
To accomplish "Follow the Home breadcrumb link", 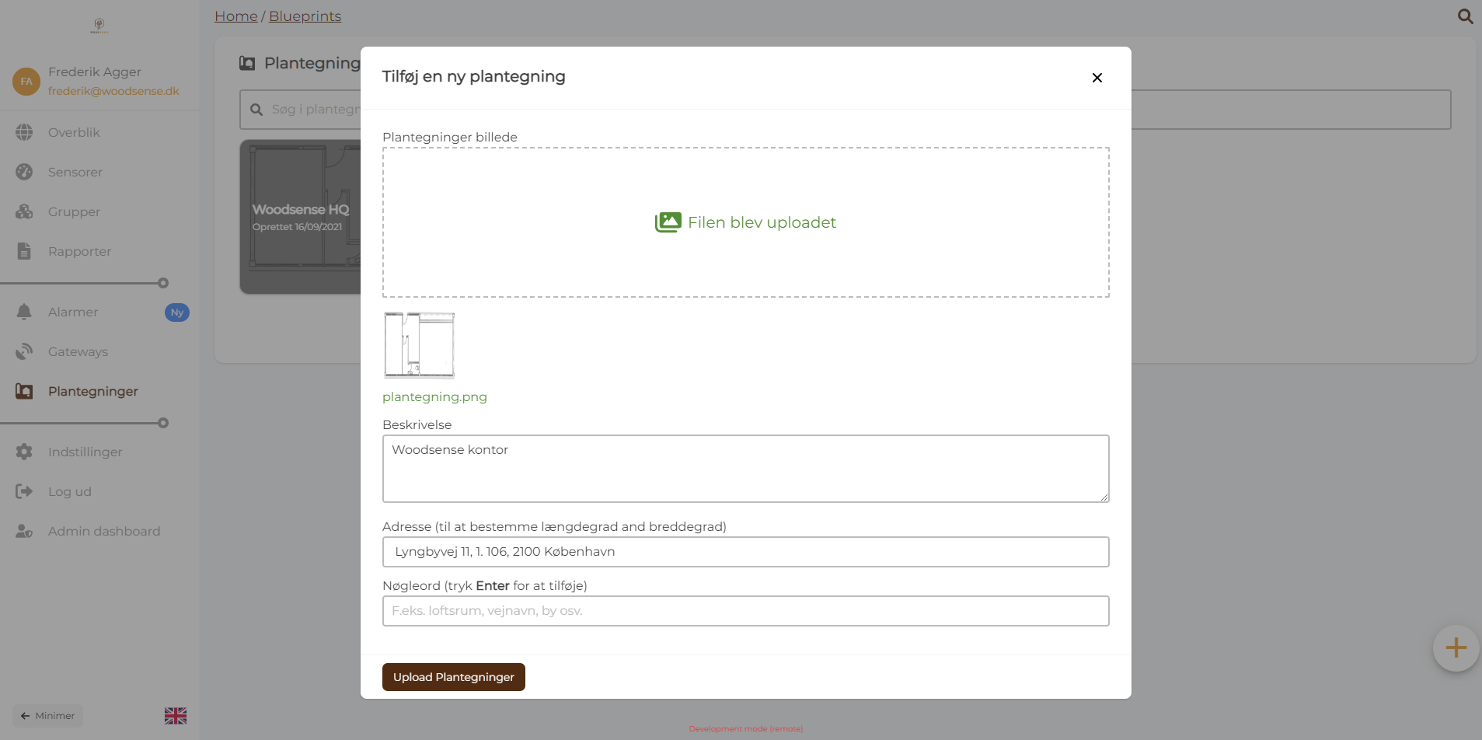I will (x=236, y=16).
